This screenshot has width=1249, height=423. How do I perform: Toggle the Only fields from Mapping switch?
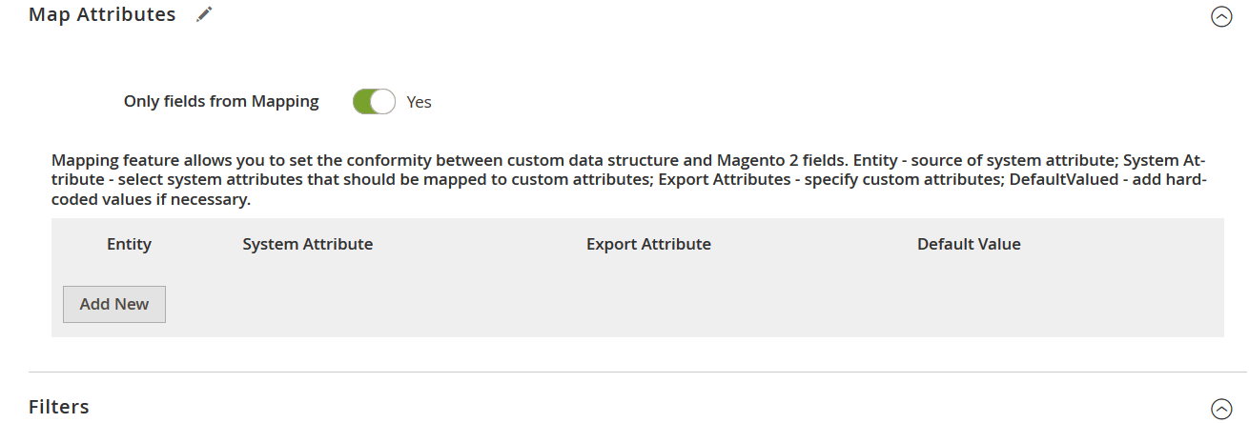[x=374, y=101]
